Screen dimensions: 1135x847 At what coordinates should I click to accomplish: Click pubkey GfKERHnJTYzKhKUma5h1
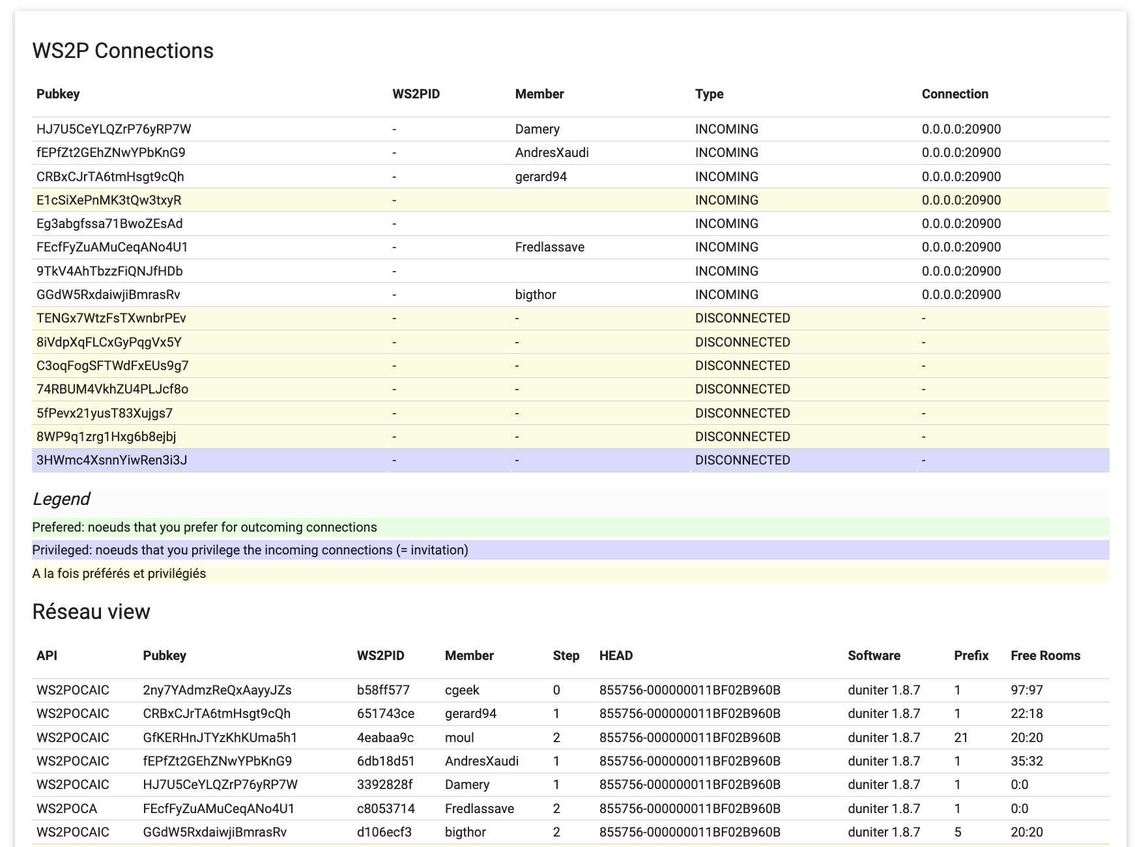[x=220, y=738]
